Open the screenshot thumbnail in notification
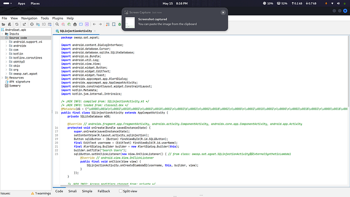The height and width of the screenshot is (197, 350). [x=130, y=22]
